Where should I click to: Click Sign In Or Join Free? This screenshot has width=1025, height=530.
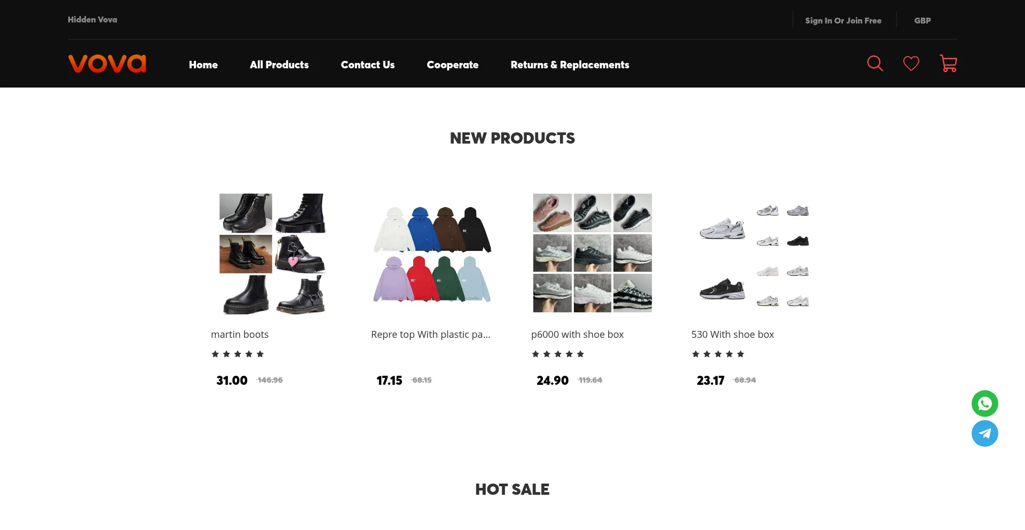tap(843, 20)
